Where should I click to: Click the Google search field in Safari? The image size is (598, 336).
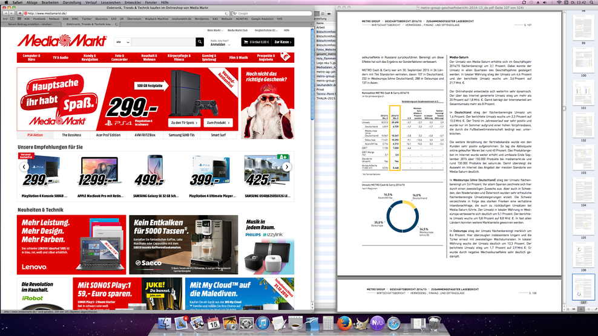tap(272, 13)
